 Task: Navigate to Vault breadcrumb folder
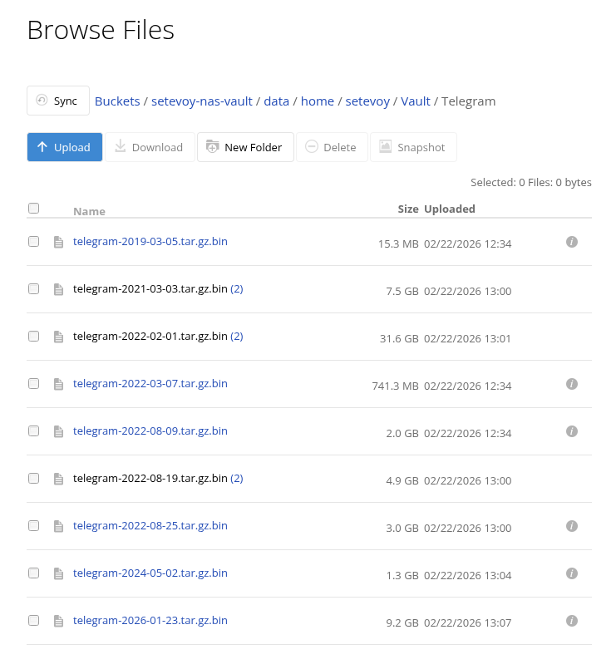coord(416,101)
